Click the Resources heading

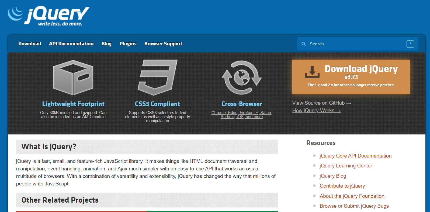(321, 143)
